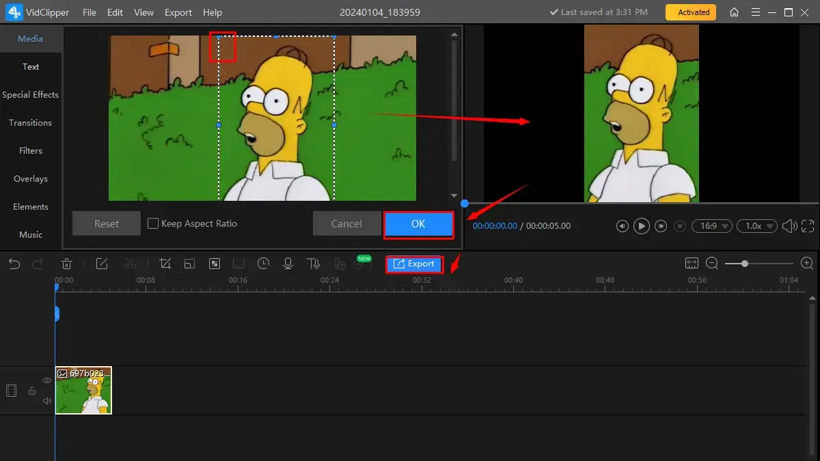
Task: Click the speech-to-text icon beside NEW badge
Action: coord(339,264)
